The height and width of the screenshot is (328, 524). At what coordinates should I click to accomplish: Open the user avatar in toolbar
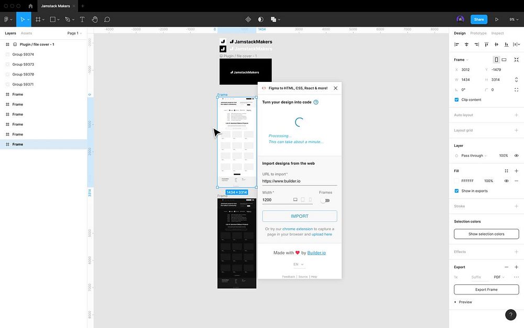tap(460, 19)
